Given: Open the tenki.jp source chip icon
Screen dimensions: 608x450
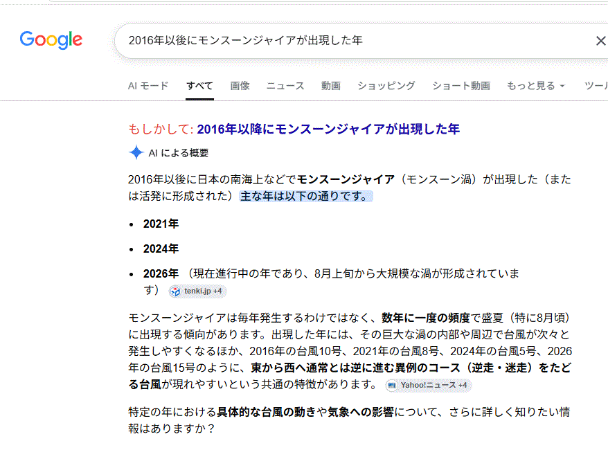Looking at the screenshot, I should point(176,291).
